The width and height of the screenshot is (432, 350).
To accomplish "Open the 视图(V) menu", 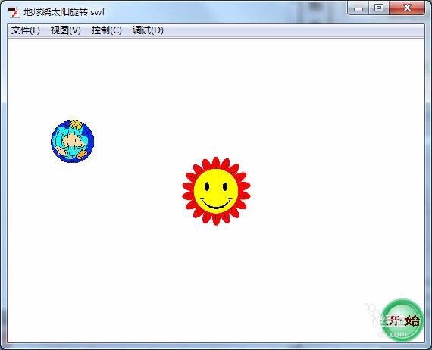I will tap(66, 30).
